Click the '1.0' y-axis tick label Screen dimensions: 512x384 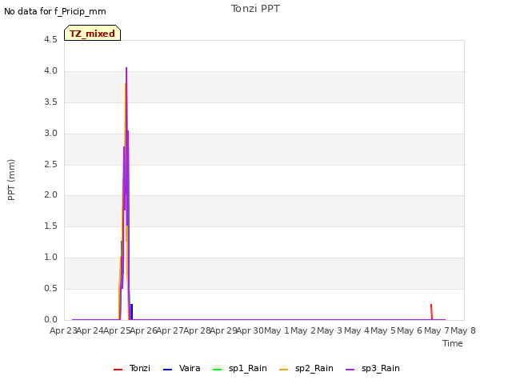coord(50,258)
